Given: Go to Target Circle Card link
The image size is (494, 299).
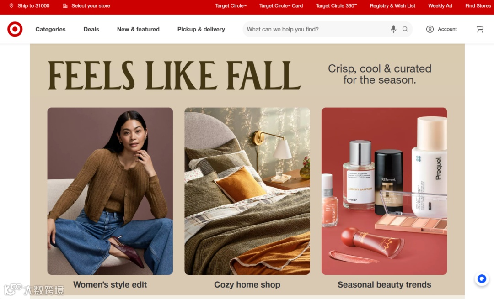Looking at the screenshot, I should pos(281,5).
